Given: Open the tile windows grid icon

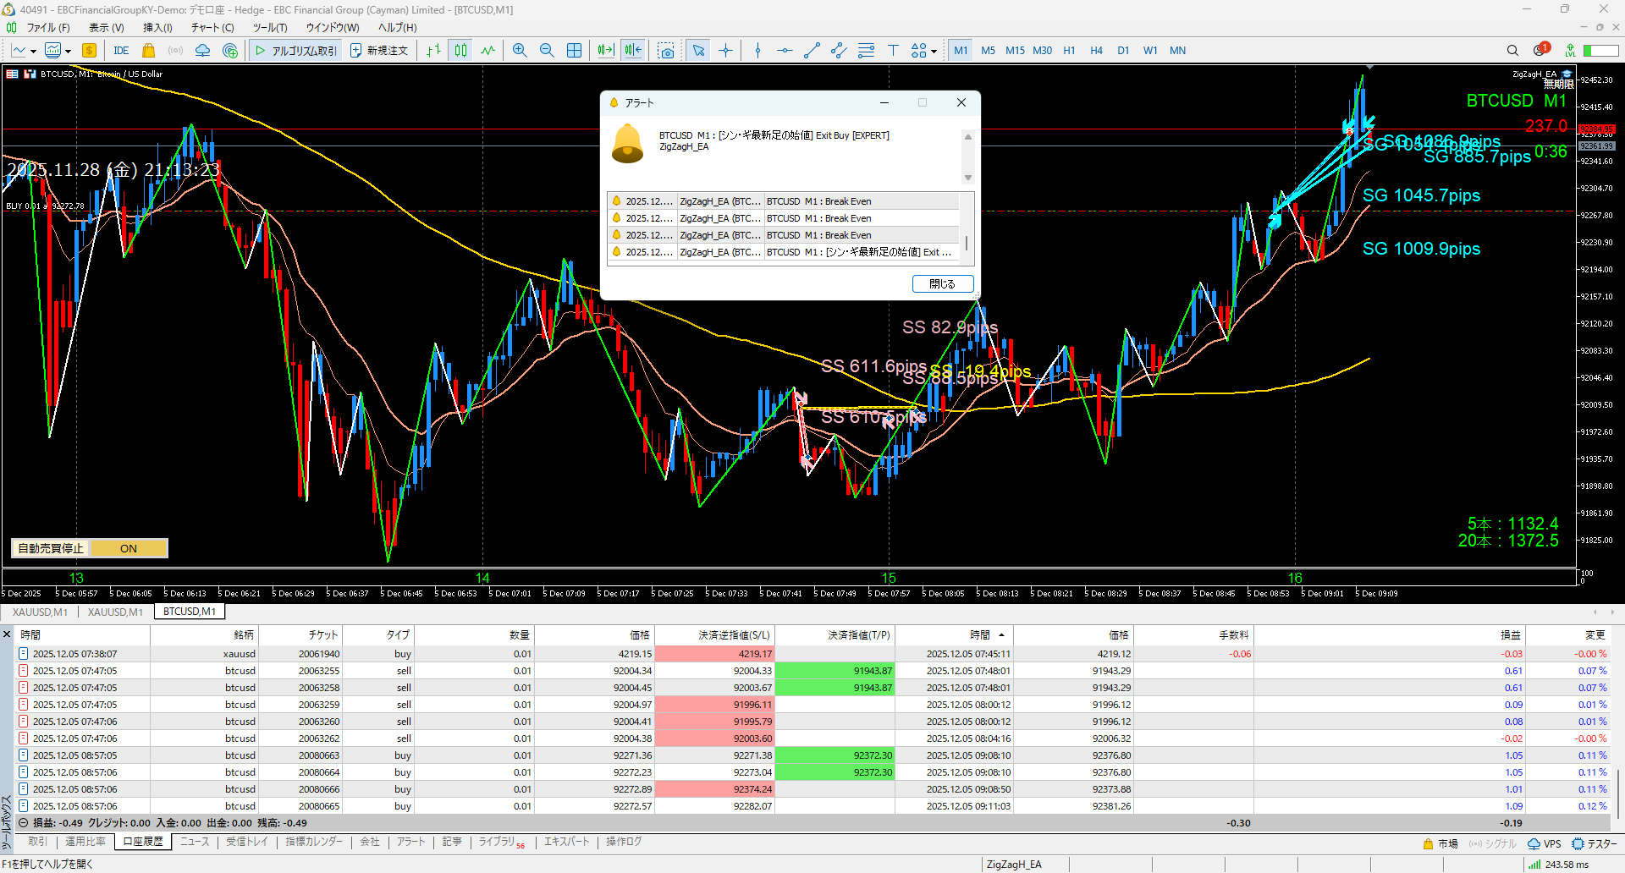Looking at the screenshot, I should pyautogui.click(x=574, y=51).
